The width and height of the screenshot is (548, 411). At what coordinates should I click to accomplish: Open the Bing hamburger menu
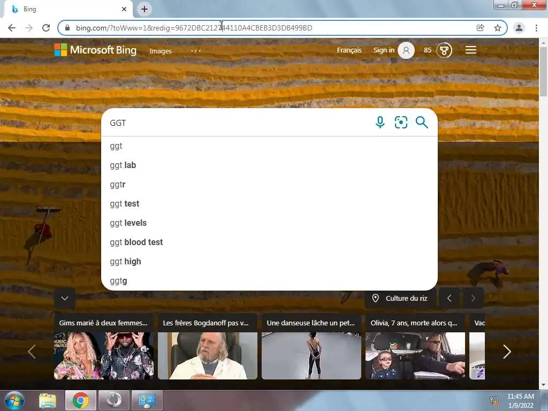pos(471,50)
